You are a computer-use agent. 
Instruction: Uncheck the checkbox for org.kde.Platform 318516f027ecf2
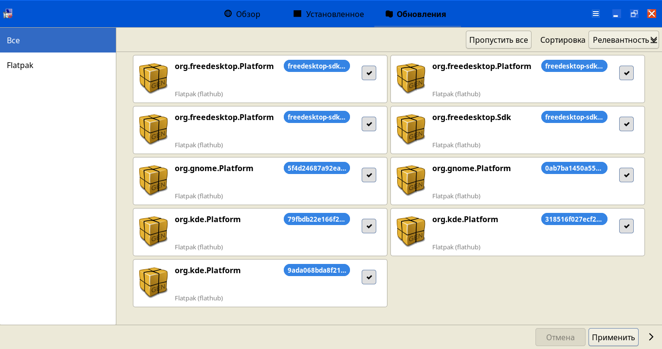click(x=626, y=226)
